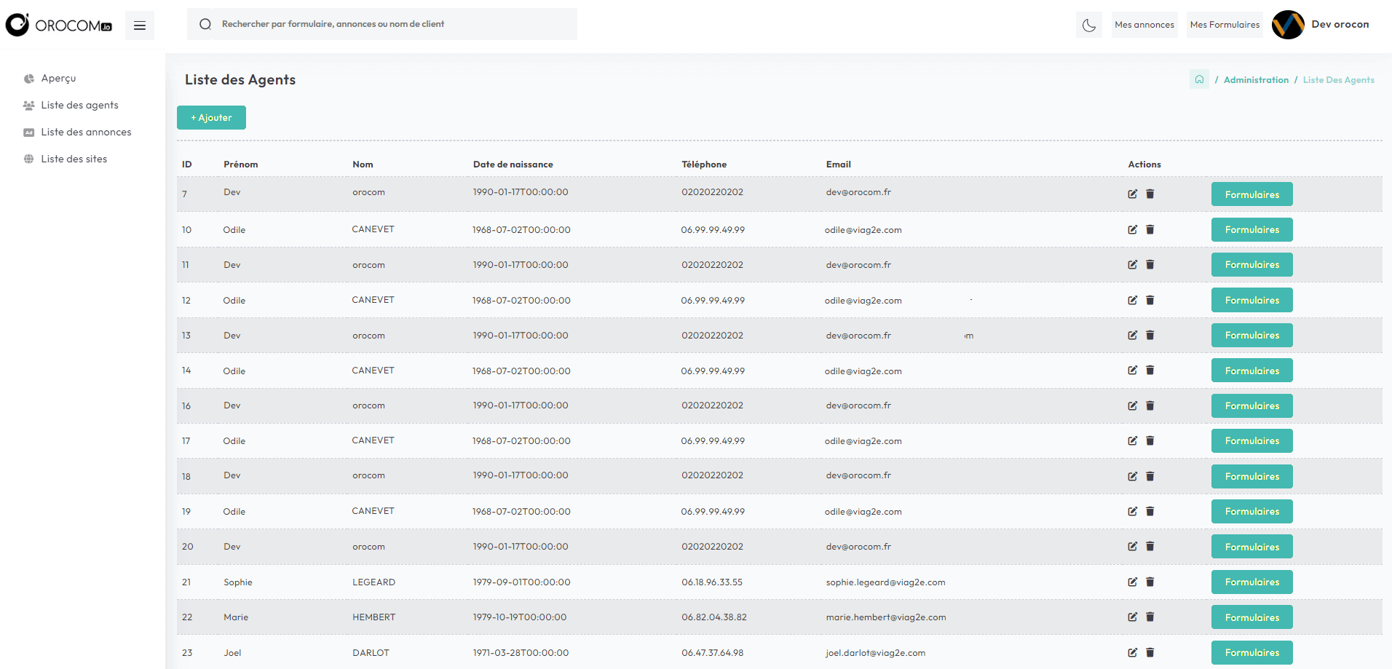The height and width of the screenshot is (669, 1392).
Task: Click the home icon in the breadcrumb
Action: click(x=1199, y=79)
